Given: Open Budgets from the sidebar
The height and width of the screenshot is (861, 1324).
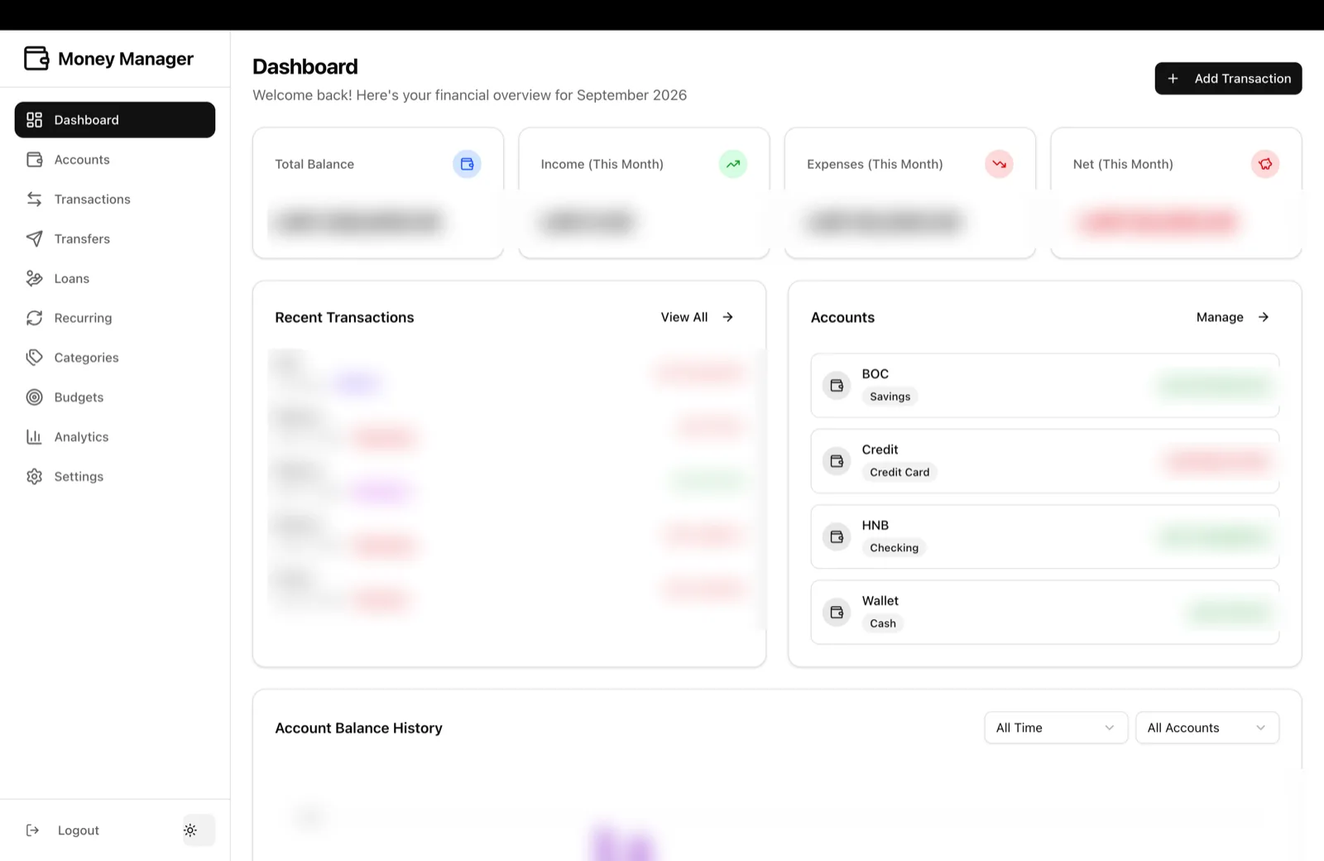Looking at the screenshot, I should click(115, 397).
